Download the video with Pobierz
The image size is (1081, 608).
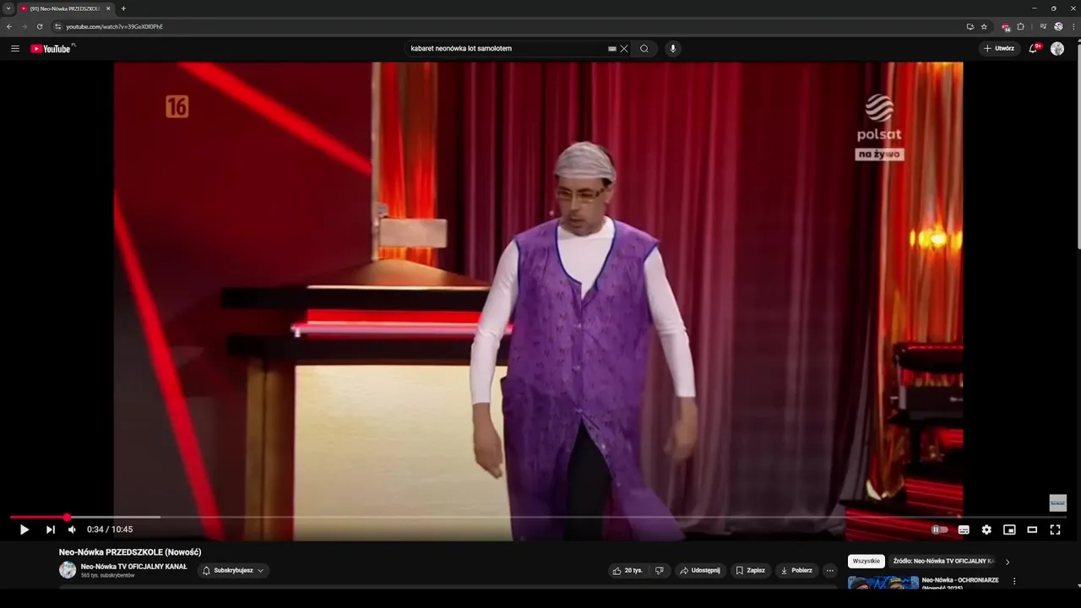pos(796,570)
